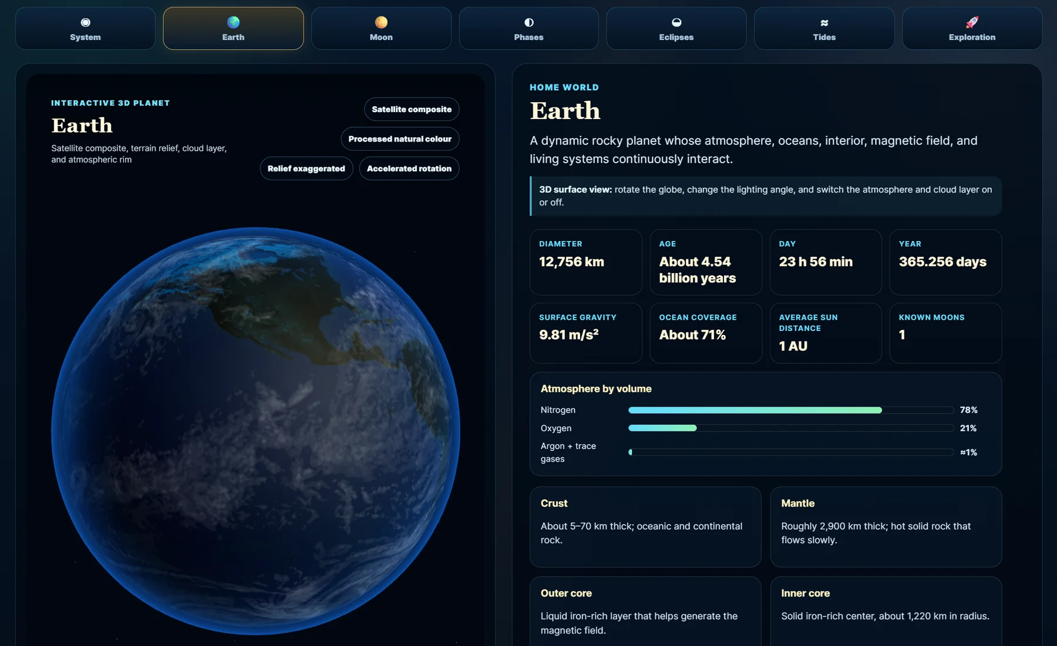Click the '78%' nitrogen value
1057x646 pixels.
(969, 410)
